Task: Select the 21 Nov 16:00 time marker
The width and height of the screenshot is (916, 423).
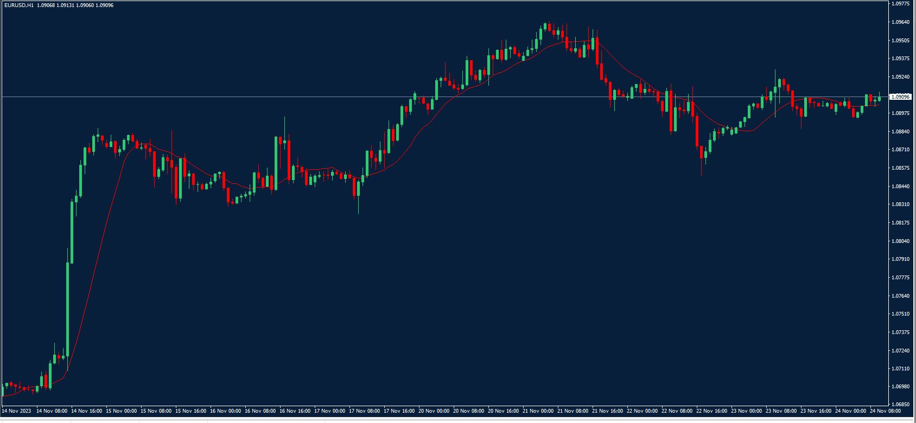Action: [607, 411]
